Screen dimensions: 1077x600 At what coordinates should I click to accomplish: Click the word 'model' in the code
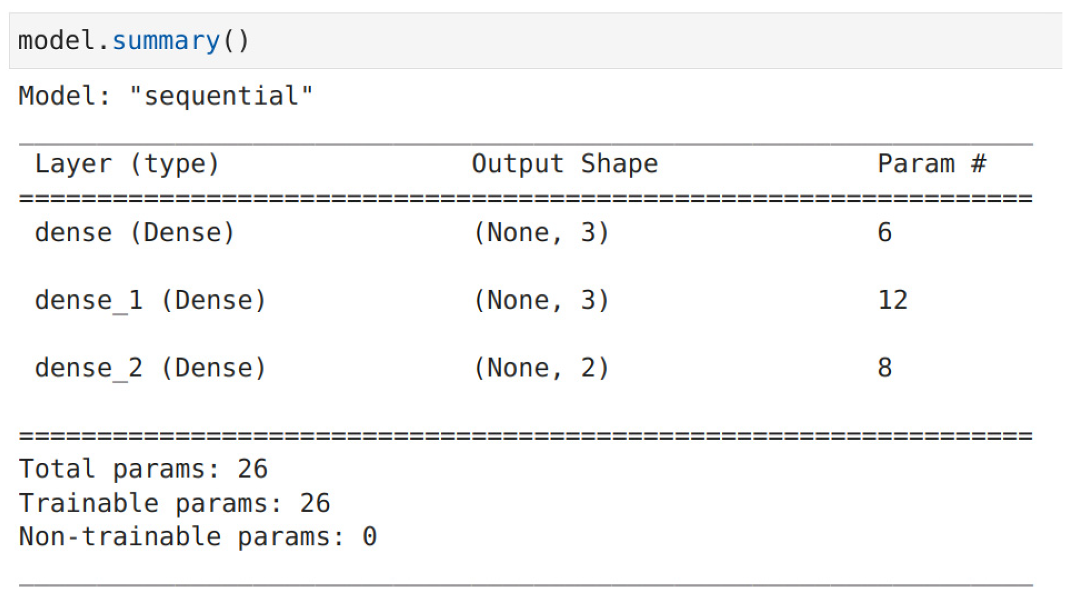click(57, 41)
